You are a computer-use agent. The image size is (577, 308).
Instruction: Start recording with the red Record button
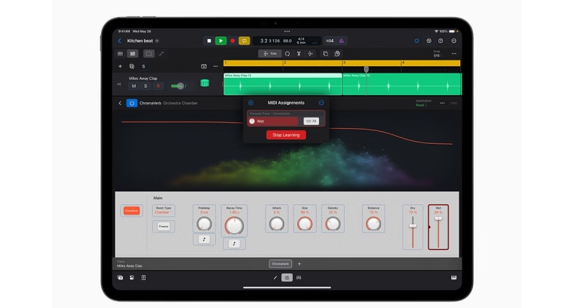(232, 41)
